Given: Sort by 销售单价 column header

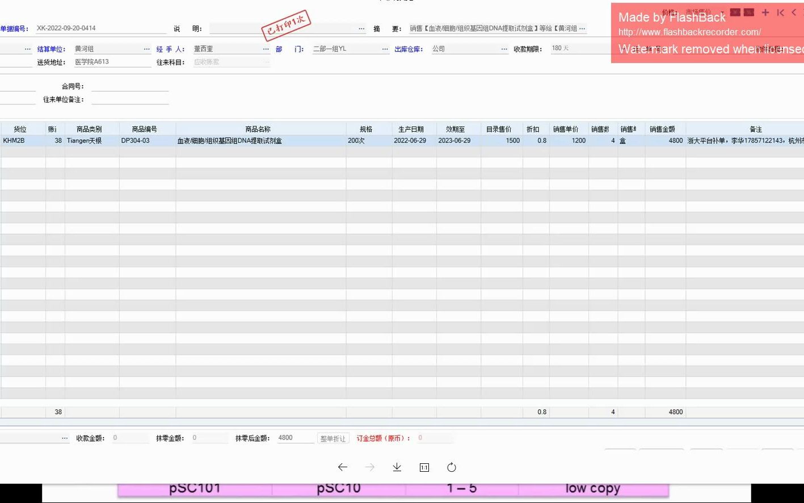Looking at the screenshot, I should pyautogui.click(x=569, y=129).
